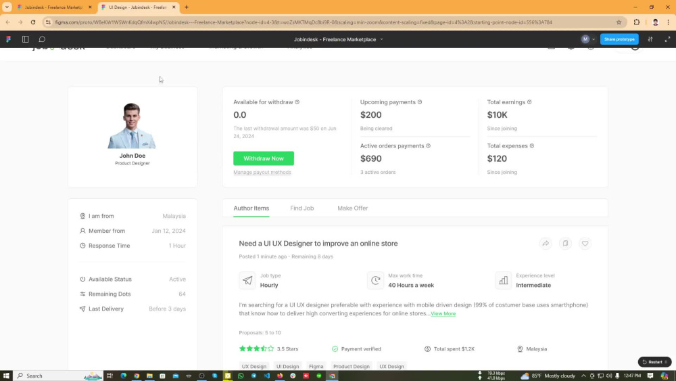Open the Chrome profile avatar
676x381 pixels.
coord(655,22)
